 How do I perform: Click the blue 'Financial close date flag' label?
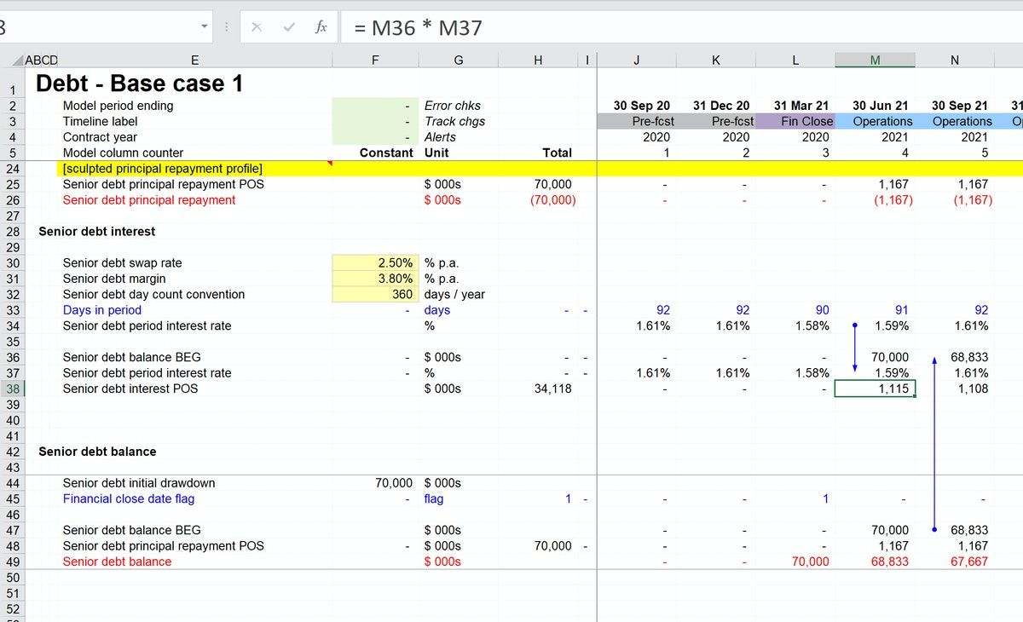126,498
